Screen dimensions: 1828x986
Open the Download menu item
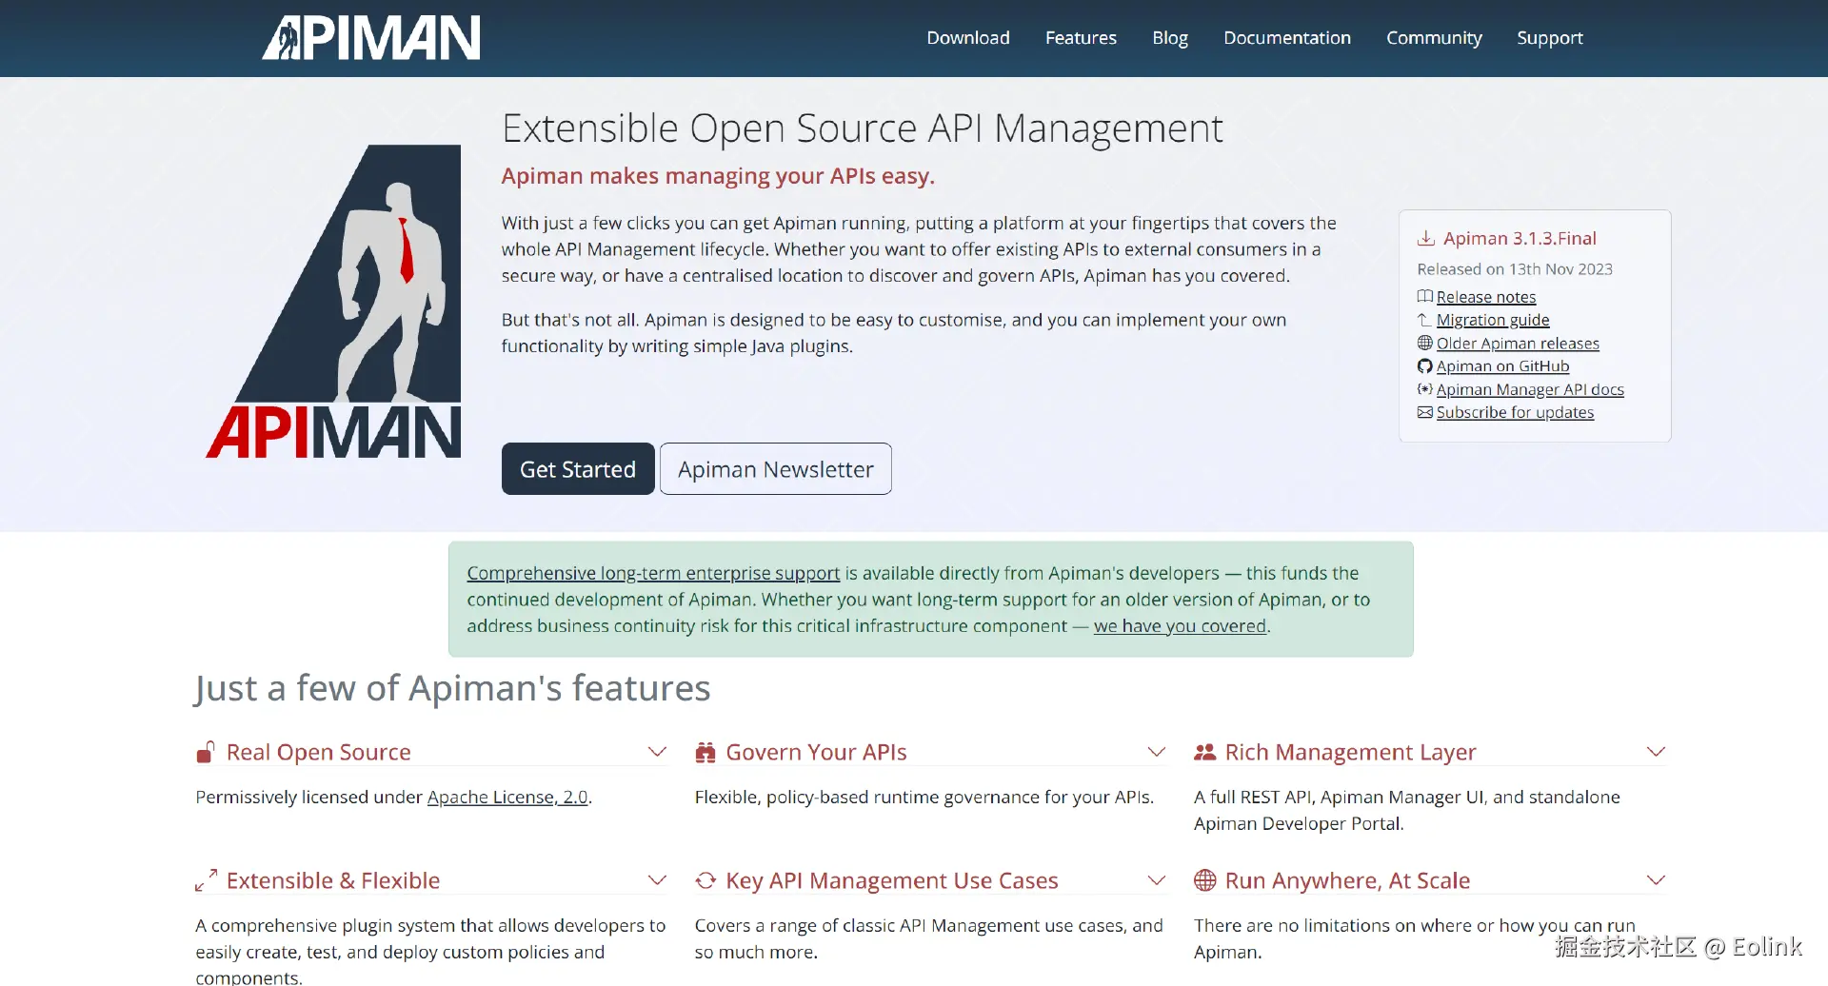coord(968,38)
